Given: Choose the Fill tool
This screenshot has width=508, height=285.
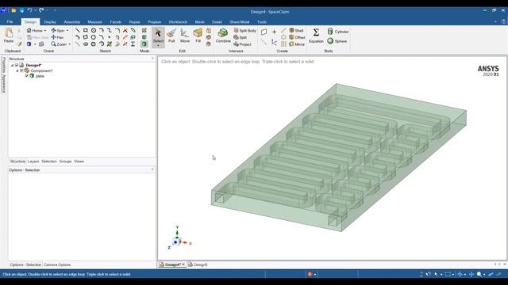Looking at the screenshot, I should (198, 36).
